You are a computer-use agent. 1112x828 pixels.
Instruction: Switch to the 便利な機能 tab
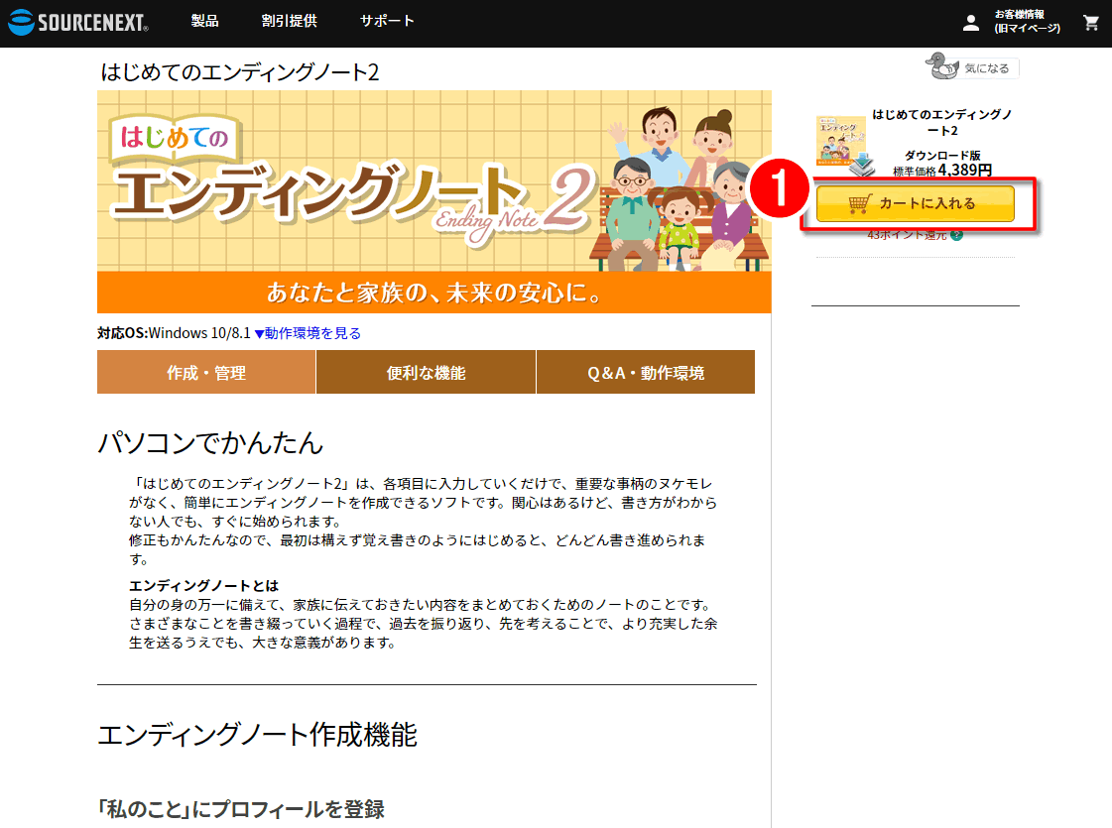point(427,372)
